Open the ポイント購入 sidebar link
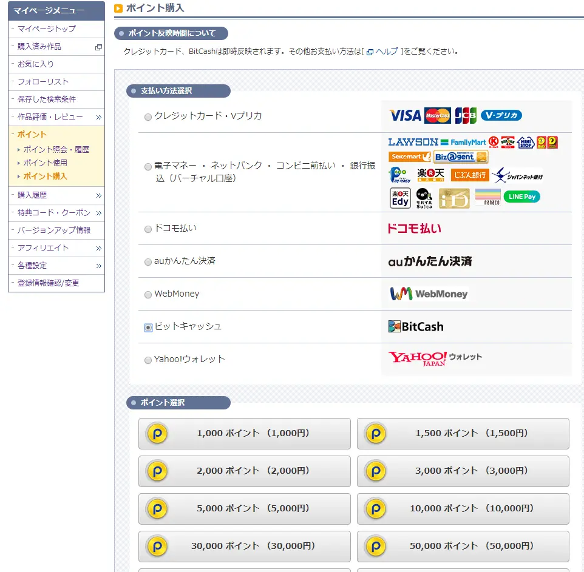 (x=45, y=177)
